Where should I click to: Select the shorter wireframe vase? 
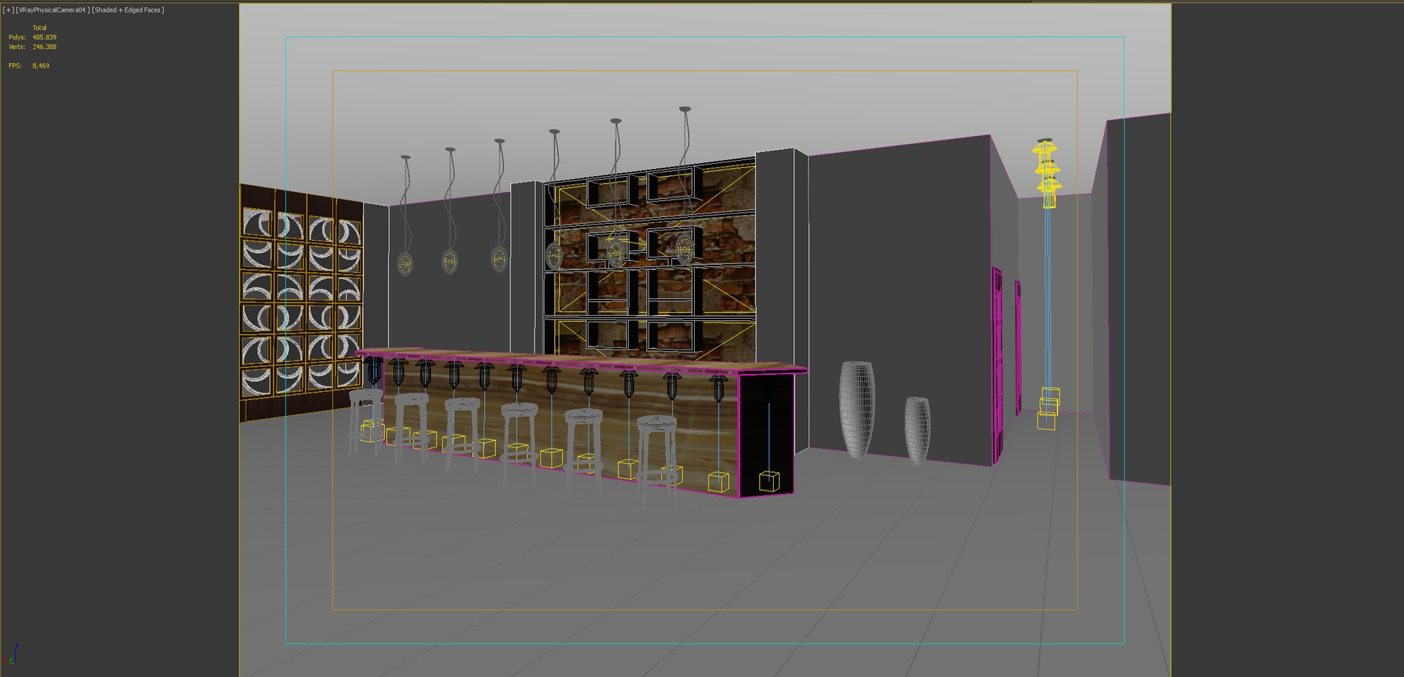918,431
